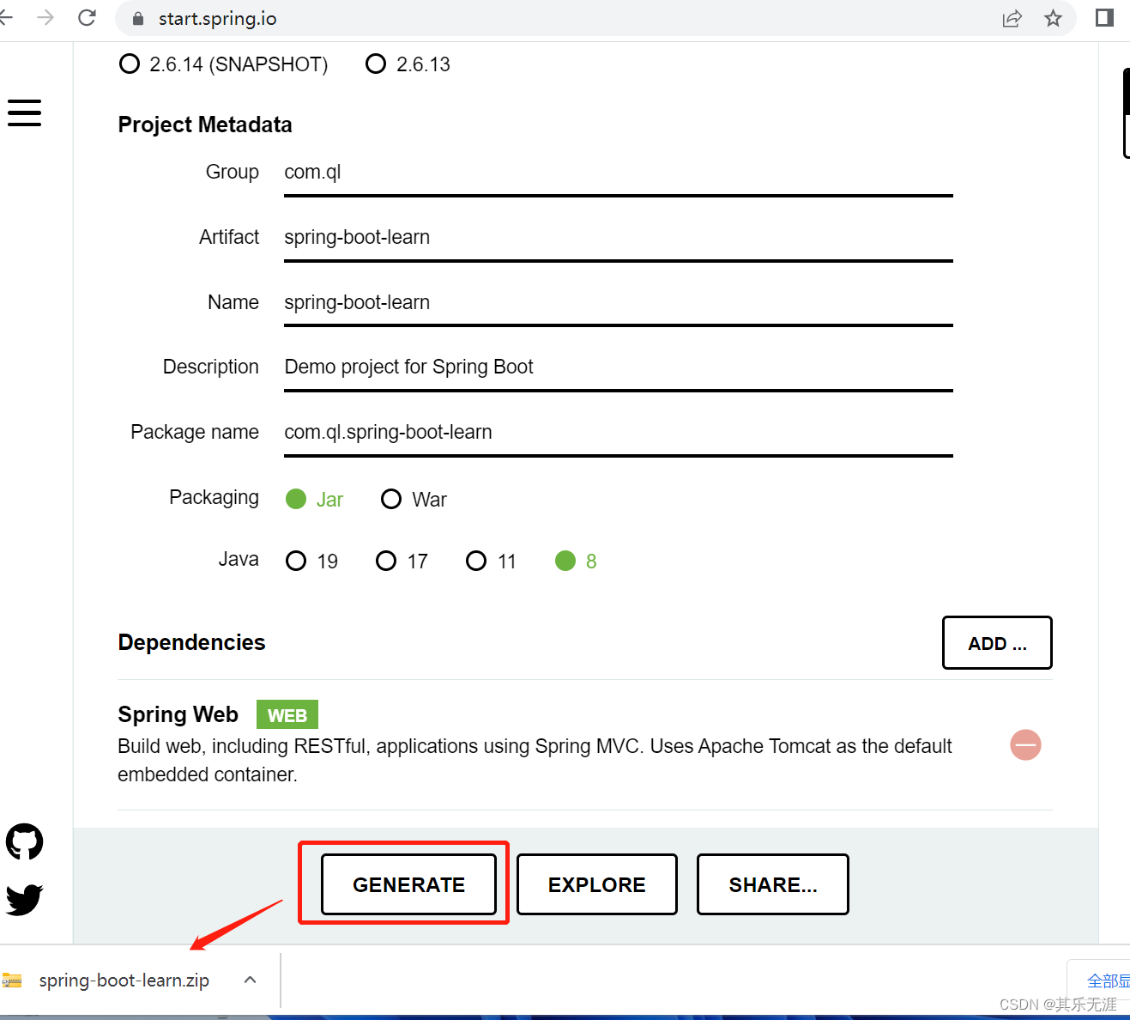The width and height of the screenshot is (1130, 1020).
Task: Go forward in browser history
Action: click(x=45, y=18)
